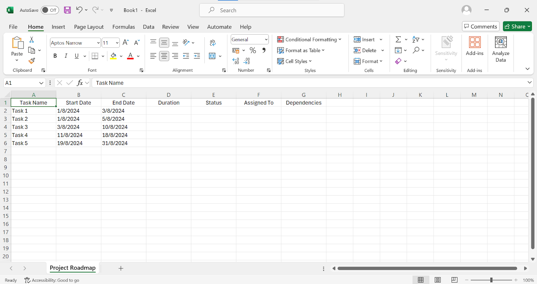537x284 pixels.
Task: Click the Save icon in title bar
Action: (x=67, y=10)
